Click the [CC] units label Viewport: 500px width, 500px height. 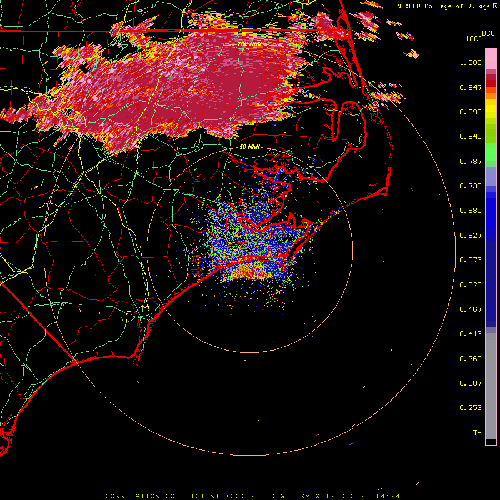[x=474, y=38]
